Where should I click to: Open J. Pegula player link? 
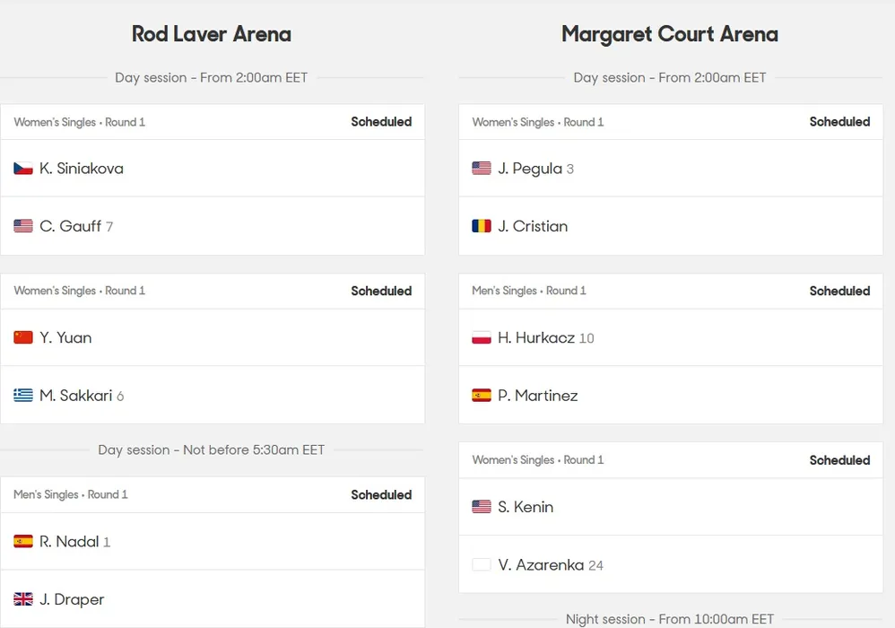[530, 169]
